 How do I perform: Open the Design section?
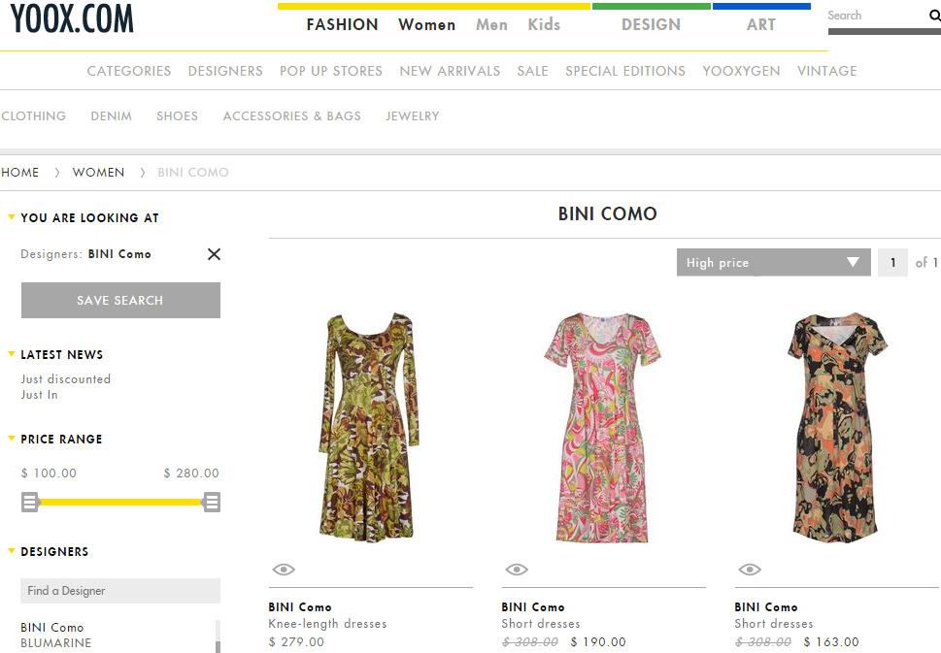(652, 24)
